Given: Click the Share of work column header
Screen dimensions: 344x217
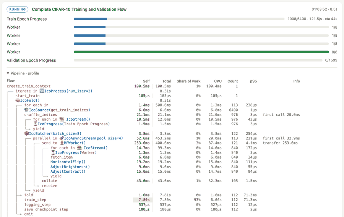Looking at the screenshot, I should 188,81.
